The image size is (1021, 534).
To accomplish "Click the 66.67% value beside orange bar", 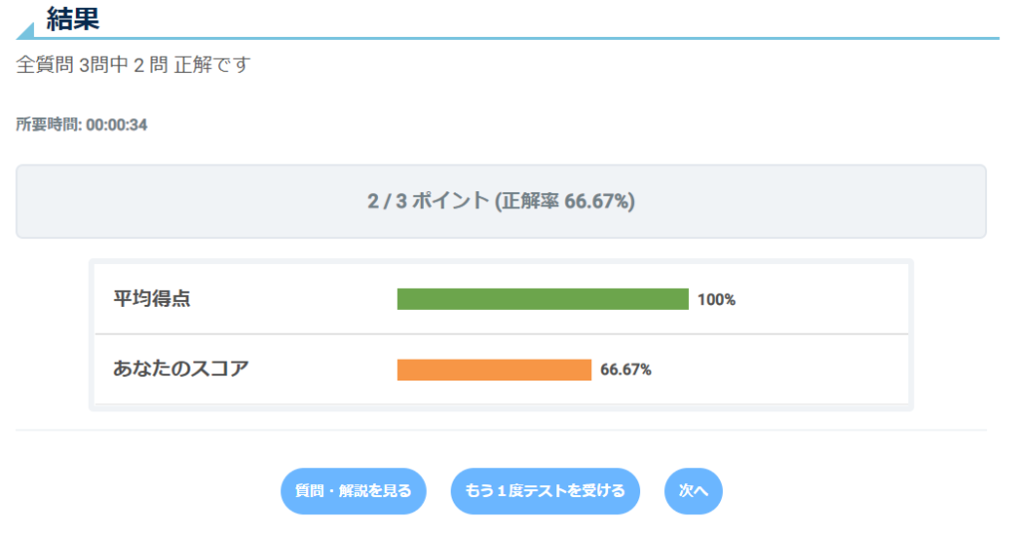I will point(625,370).
